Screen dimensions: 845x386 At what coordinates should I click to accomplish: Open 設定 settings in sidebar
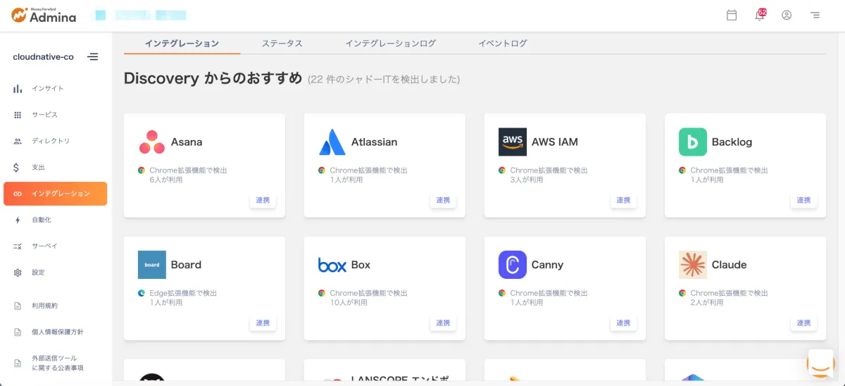(x=38, y=273)
